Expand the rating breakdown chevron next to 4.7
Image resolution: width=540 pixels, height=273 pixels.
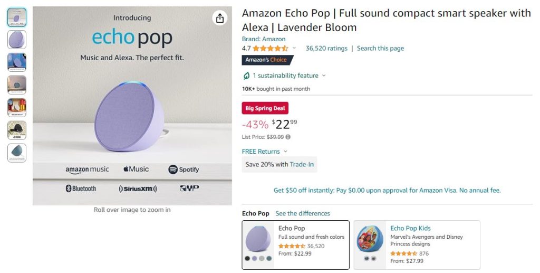[x=294, y=48]
